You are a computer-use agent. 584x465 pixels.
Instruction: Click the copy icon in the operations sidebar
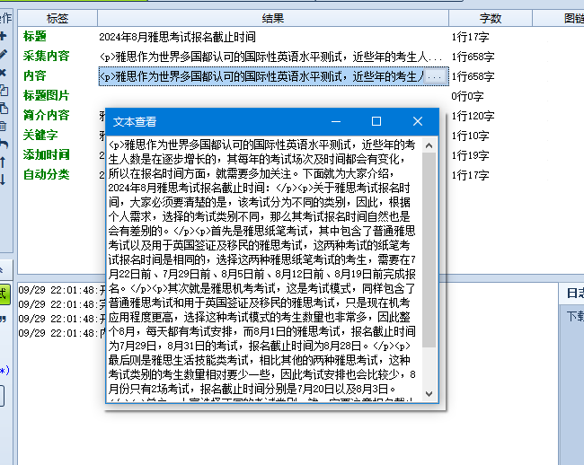pos(4,91)
